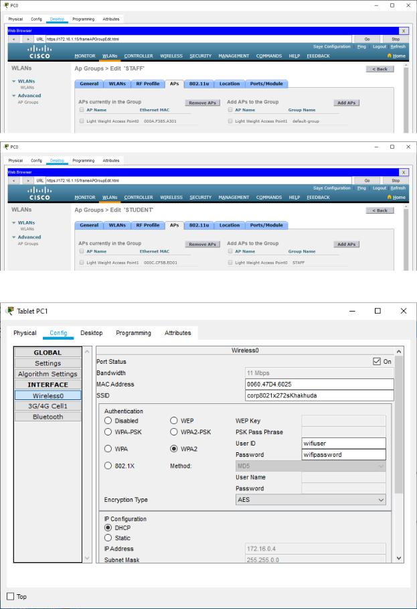
Task: Click Add APs button in STAFF group
Action: (x=346, y=103)
